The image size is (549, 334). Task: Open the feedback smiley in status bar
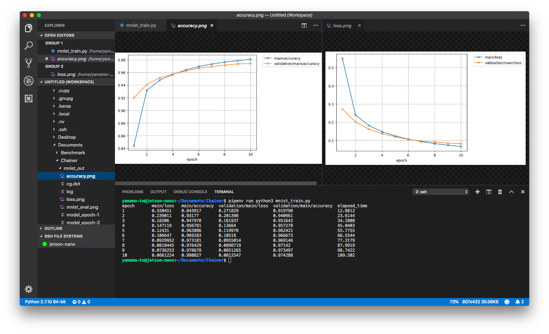[x=507, y=302]
